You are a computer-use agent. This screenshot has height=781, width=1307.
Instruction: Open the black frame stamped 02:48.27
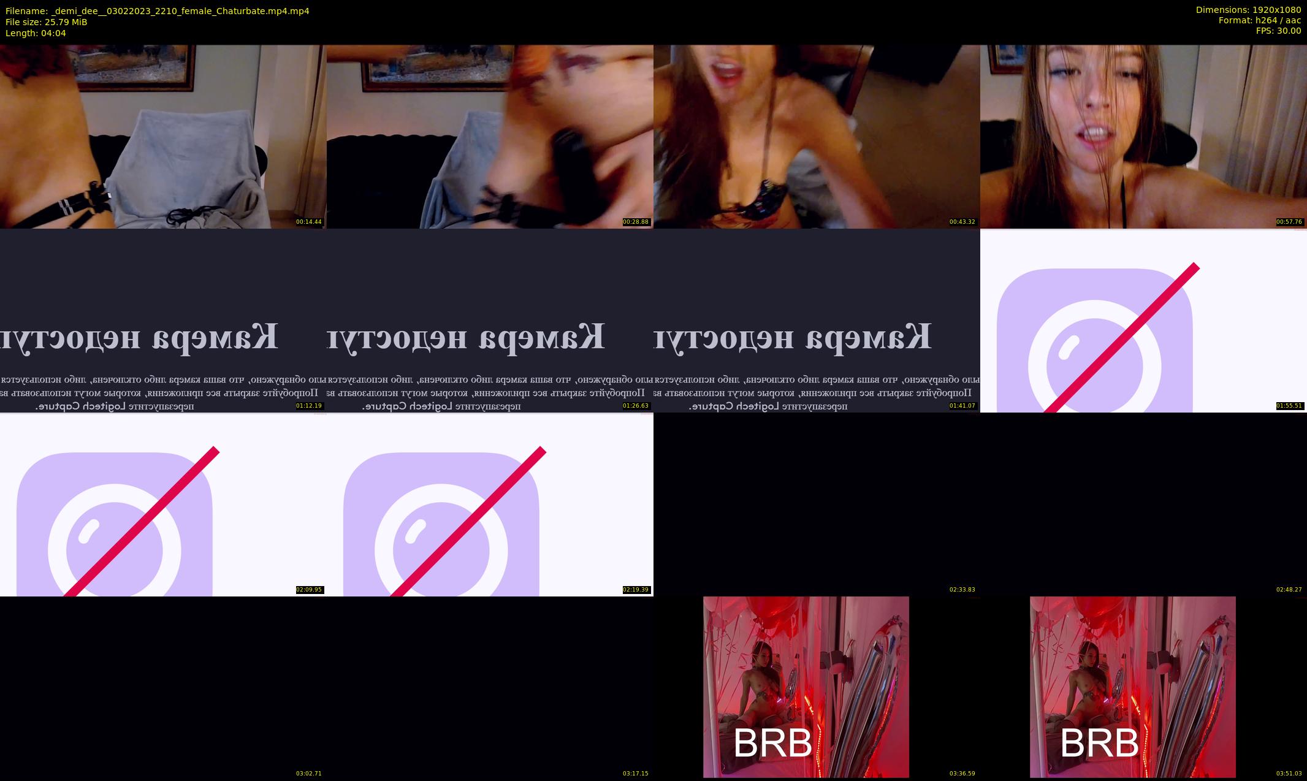coord(1143,505)
